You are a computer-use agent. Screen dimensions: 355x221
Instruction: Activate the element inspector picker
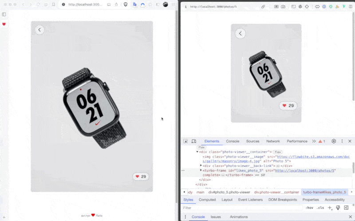[185, 141]
